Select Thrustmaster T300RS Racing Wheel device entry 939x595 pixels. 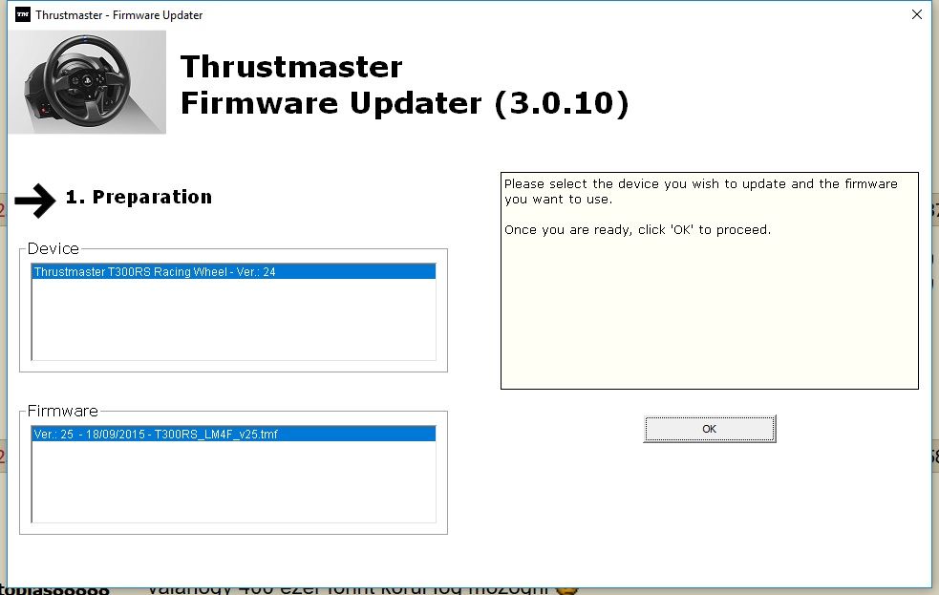[x=233, y=272]
